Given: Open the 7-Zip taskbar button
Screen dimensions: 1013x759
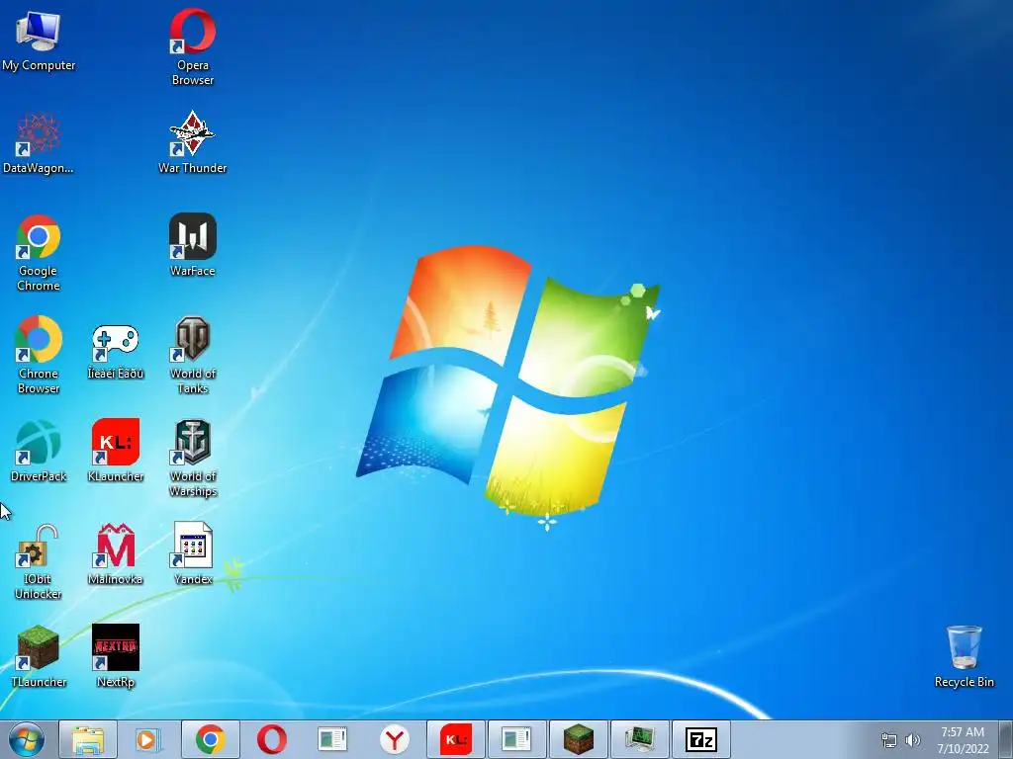Looking at the screenshot, I should click(x=701, y=739).
